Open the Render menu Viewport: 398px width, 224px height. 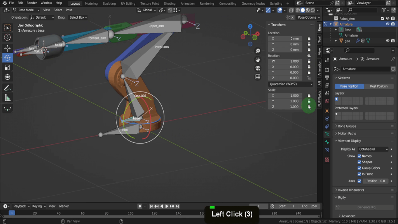(x=31, y=3)
